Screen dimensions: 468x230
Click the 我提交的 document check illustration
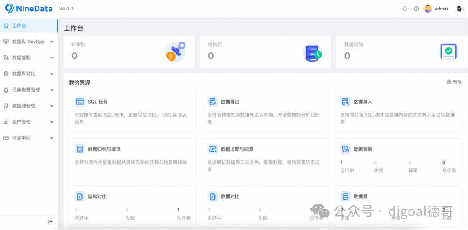pyautogui.click(x=448, y=52)
